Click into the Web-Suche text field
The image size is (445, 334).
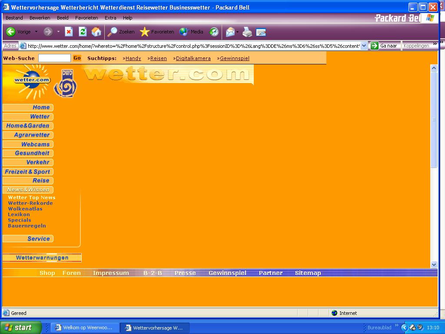[x=54, y=58]
